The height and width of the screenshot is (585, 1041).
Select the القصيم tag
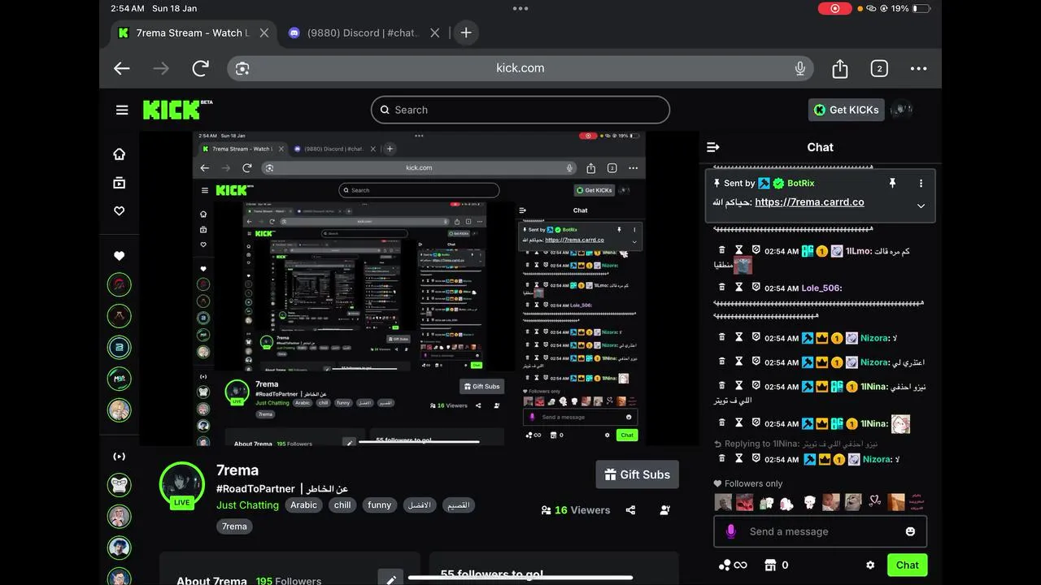coord(458,505)
